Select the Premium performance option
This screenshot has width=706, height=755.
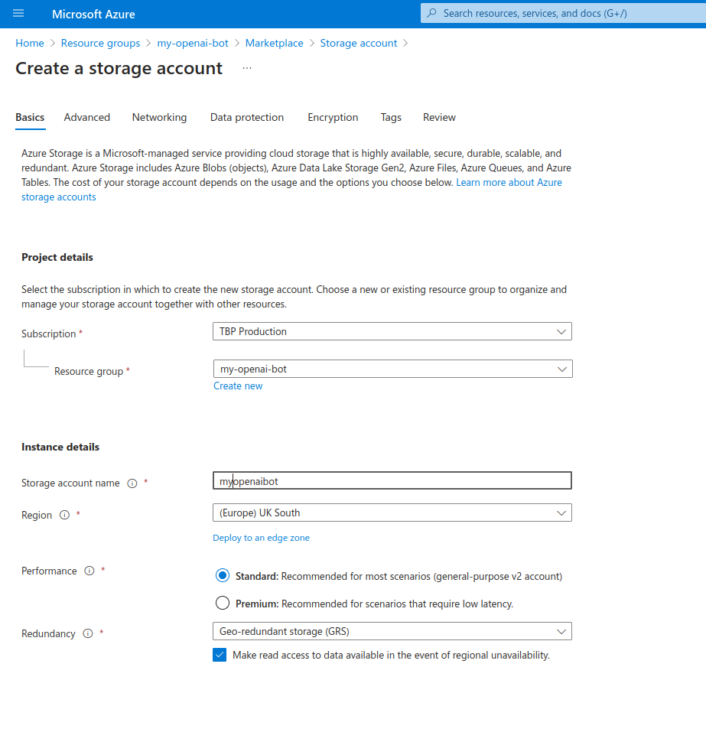(x=223, y=603)
